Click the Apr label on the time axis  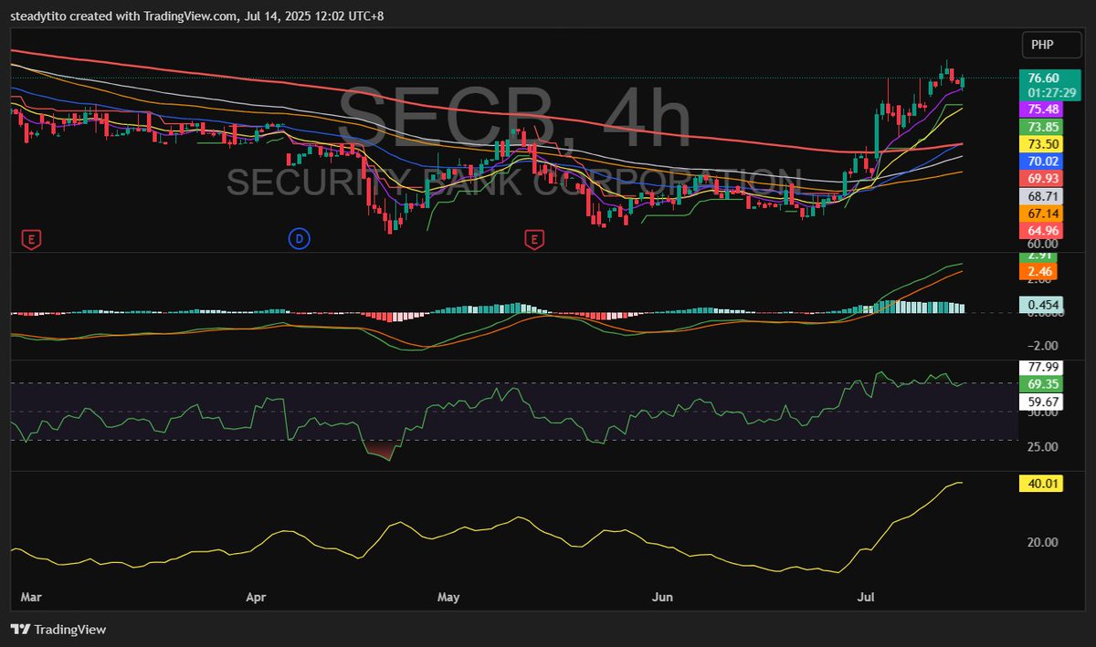click(257, 598)
